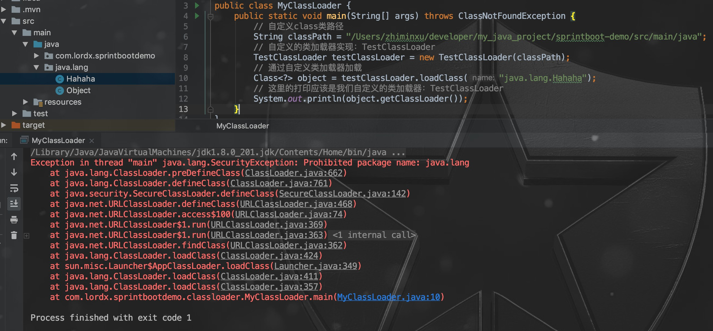Click the classPath string literal on line 6
Viewport: 713px width, 331px height.
pos(524,37)
